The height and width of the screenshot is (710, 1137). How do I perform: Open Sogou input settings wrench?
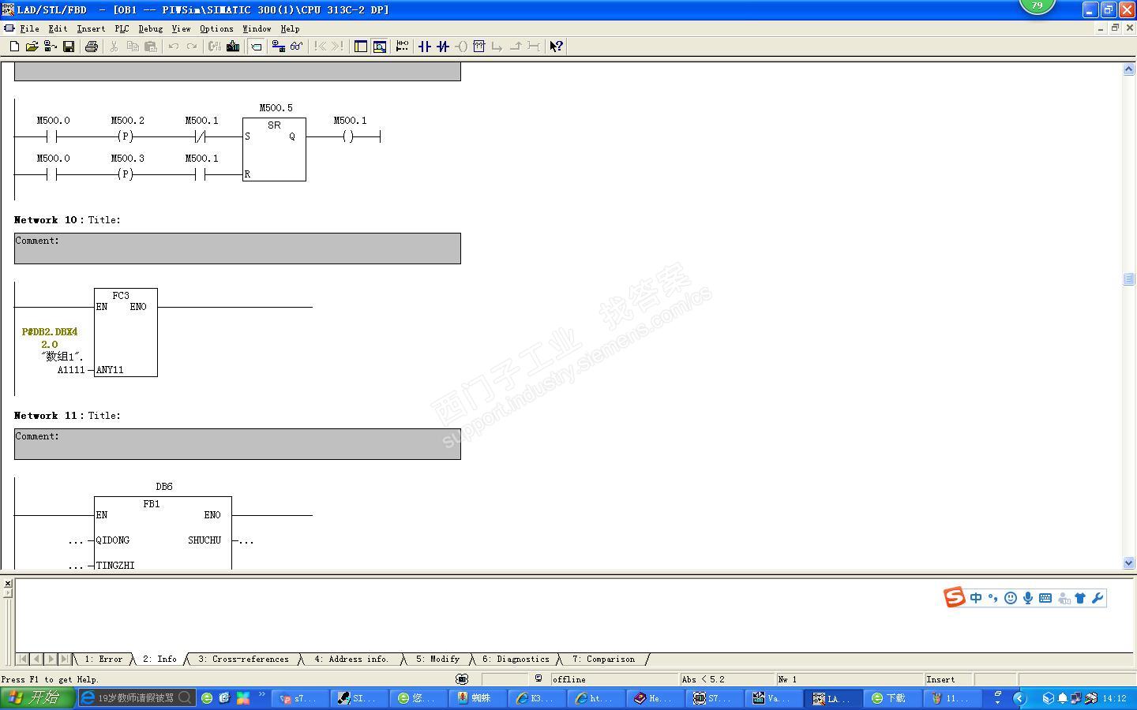1098,598
